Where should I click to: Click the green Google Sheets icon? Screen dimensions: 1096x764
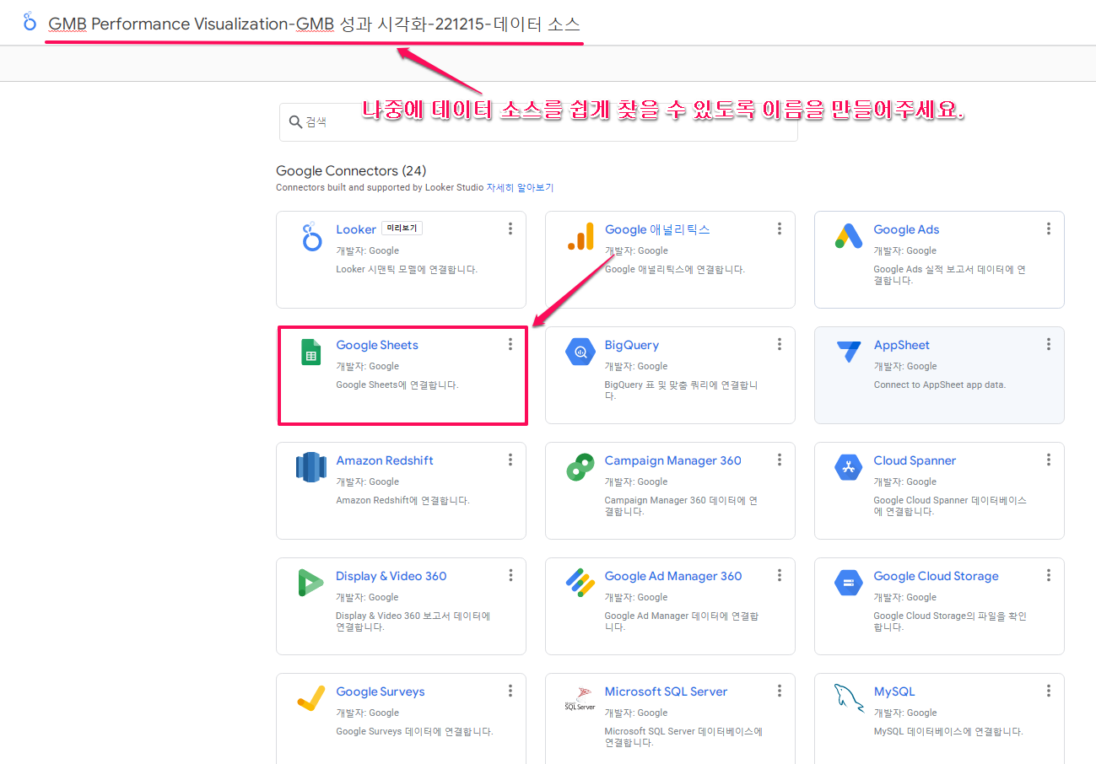click(x=311, y=352)
